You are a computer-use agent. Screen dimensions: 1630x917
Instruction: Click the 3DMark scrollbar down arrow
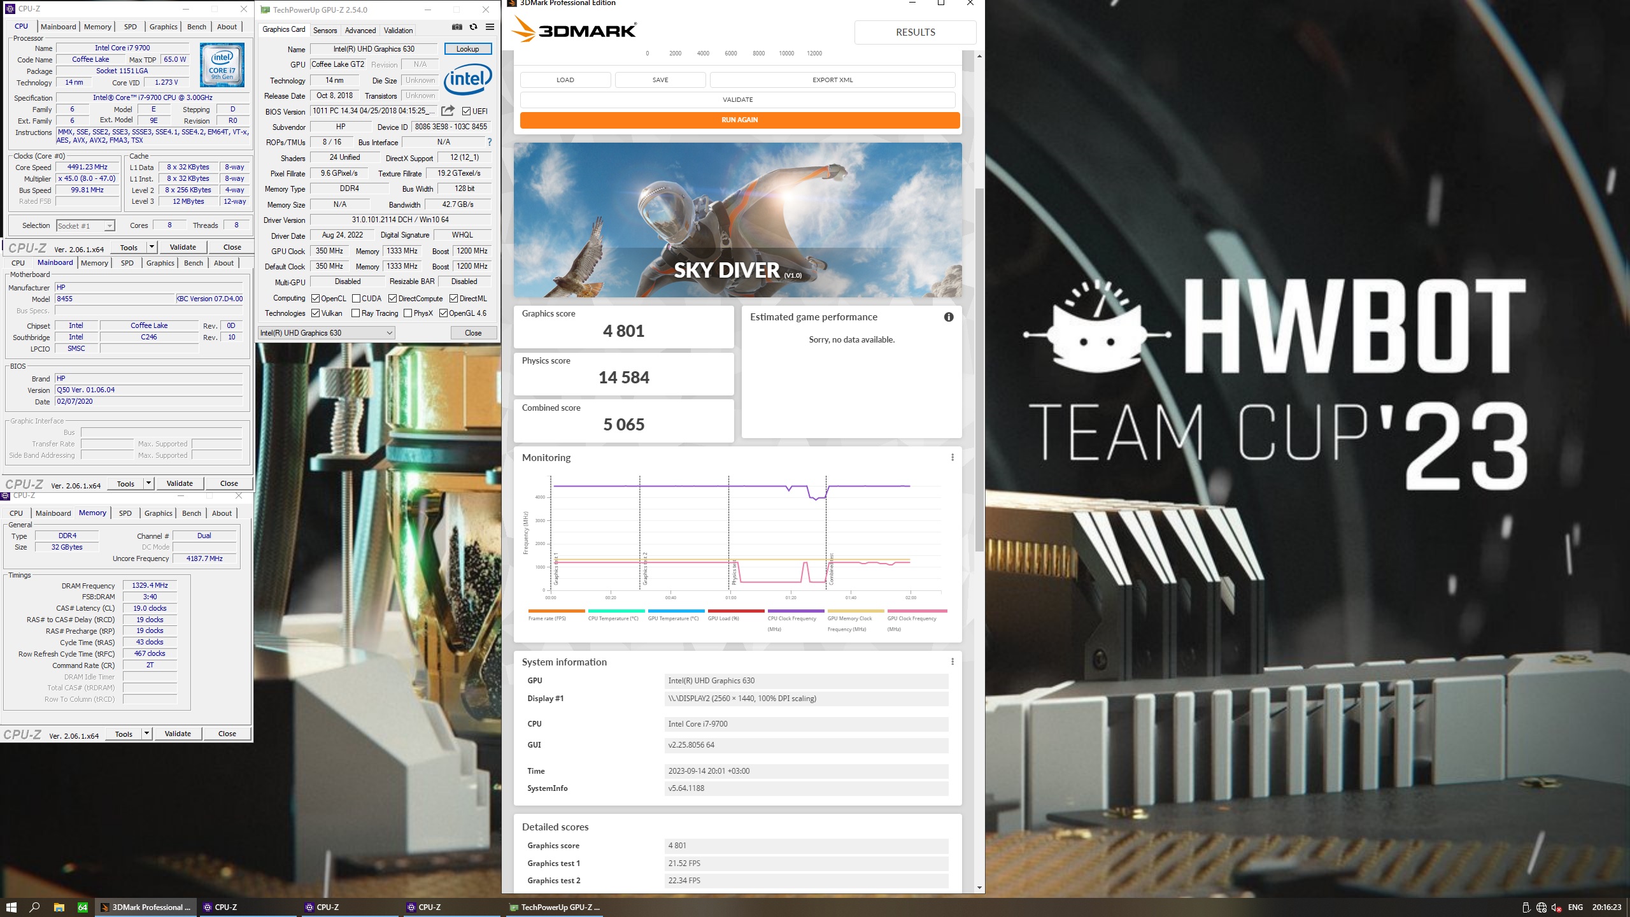point(979,887)
